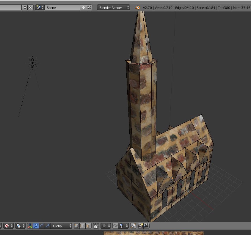Enable the translate manipulator arrow
This screenshot has height=235, width=251.
pos(36,226)
